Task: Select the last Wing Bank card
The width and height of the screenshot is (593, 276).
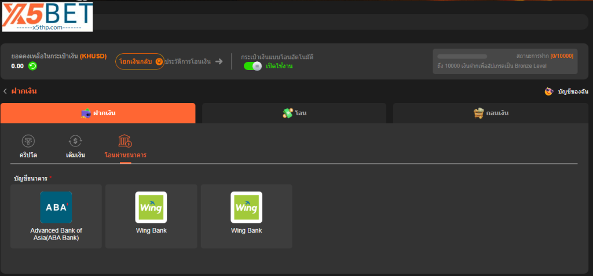Action: coord(246,216)
